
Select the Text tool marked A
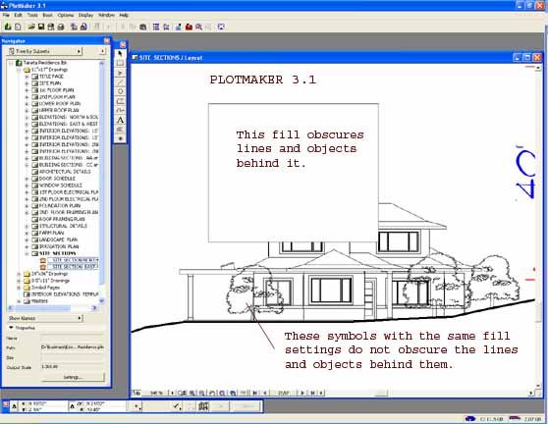point(120,120)
